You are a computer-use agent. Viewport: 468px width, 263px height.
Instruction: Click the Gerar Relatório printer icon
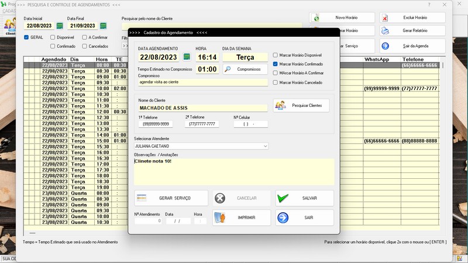tap(385, 31)
